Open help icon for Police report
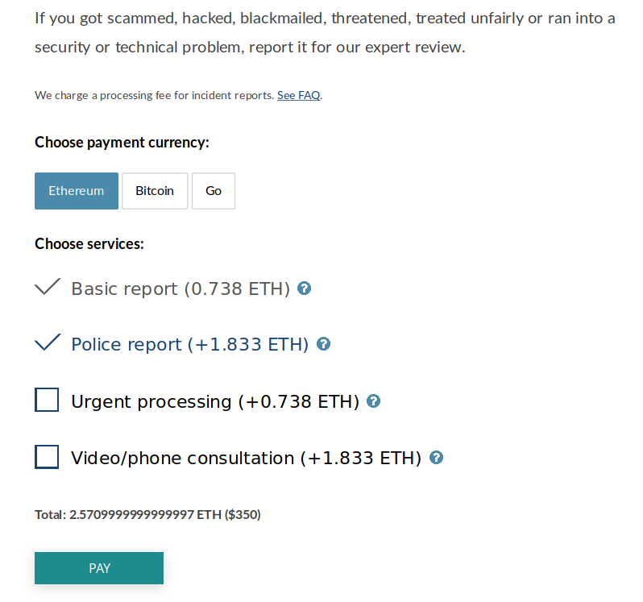Image resolution: width=643 pixels, height=602 pixels. (x=323, y=343)
